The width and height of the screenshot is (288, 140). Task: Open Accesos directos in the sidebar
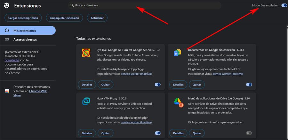(25, 40)
